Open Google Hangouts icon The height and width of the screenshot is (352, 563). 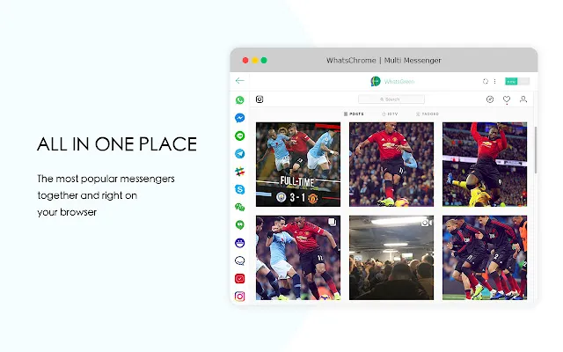coord(240,225)
